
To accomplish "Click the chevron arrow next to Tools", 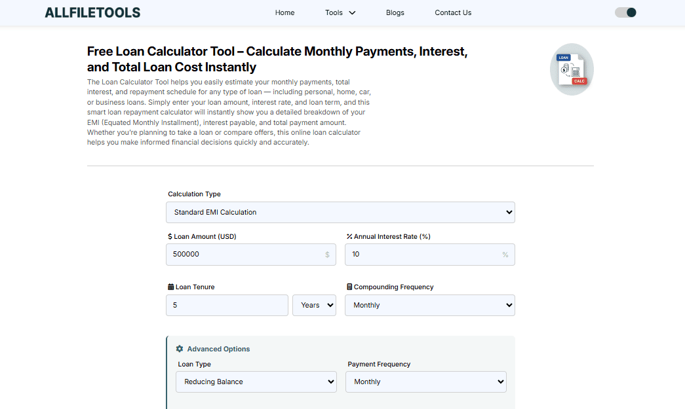I will (x=352, y=12).
